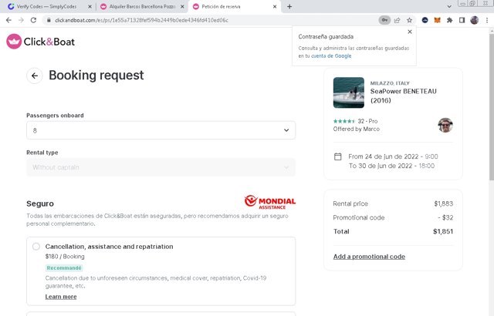Screen dimensions: 494x316
Task: Click the Total $1,851 amount
Action: coord(443,231)
